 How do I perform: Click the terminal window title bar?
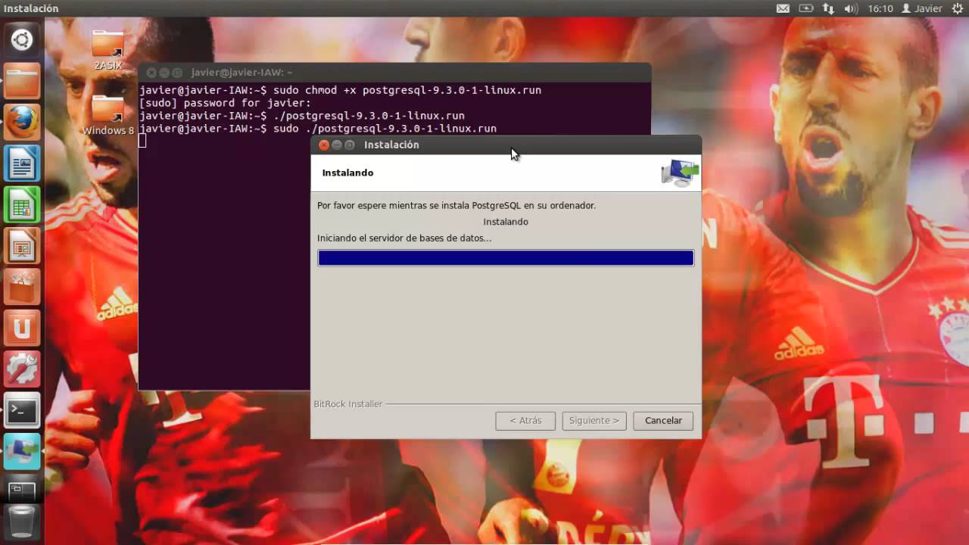[394, 73]
